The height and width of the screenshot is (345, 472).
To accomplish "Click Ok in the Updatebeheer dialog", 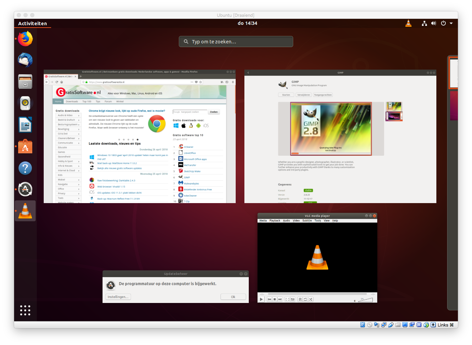I will pyautogui.click(x=233, y=297).
